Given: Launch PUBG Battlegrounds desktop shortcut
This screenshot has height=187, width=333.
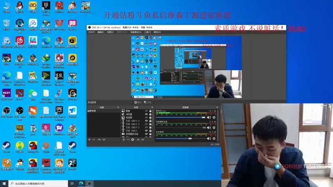Looking at the screenshot, I should (x=20, y=131).
